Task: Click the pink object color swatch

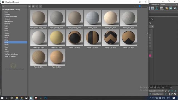Action: pos(150,56)
